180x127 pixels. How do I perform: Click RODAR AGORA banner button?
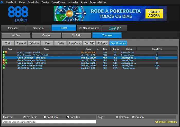pos(154,14)
